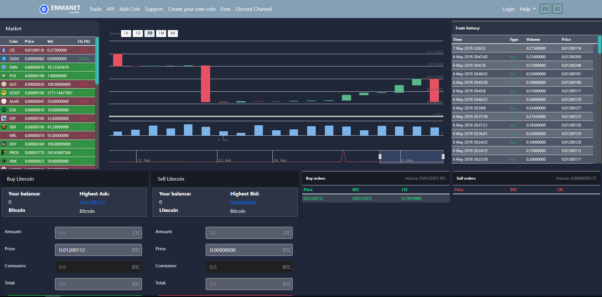
Task: Click the chart navigator right handle
Action: pos(443,157)
